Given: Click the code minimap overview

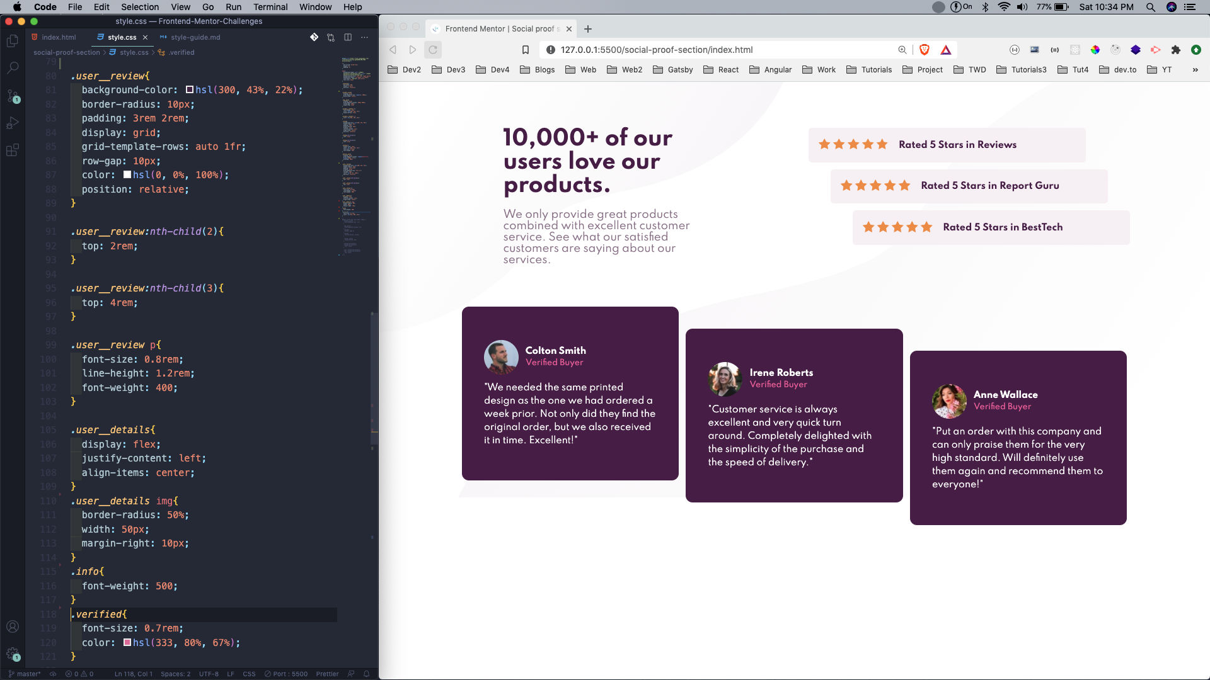Looking at the screenshot, I should 356,157.
